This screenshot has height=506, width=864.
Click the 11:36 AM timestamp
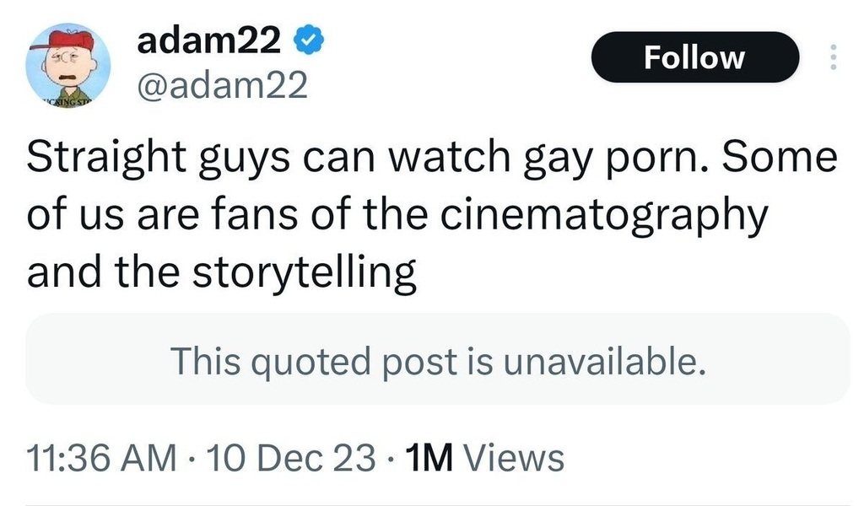[101, 458]
